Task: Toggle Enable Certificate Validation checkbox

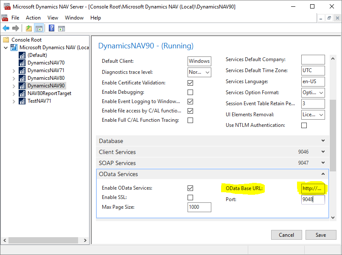Action: click(x=190, y=83)
